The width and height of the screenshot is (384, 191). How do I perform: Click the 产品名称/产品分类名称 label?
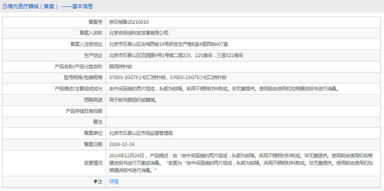click(78, 67)
